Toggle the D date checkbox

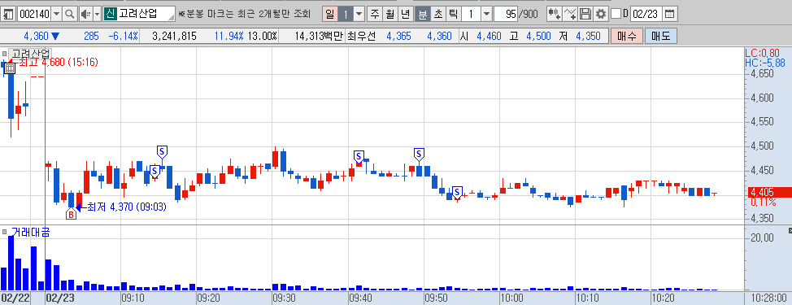(x=616, y=14)
